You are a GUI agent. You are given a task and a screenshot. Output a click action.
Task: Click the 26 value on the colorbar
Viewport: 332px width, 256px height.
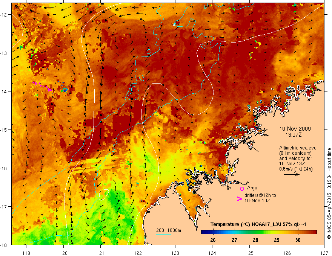(213, 240)
